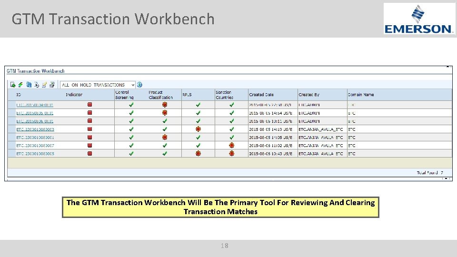Click Sanction Countries alert icon for ETC.2300010080007
Image resolution: width=457 pixels, height=257 pixels.
(x=232, y=146)
